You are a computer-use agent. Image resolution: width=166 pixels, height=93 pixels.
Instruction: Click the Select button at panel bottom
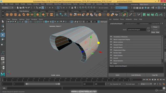117,75
